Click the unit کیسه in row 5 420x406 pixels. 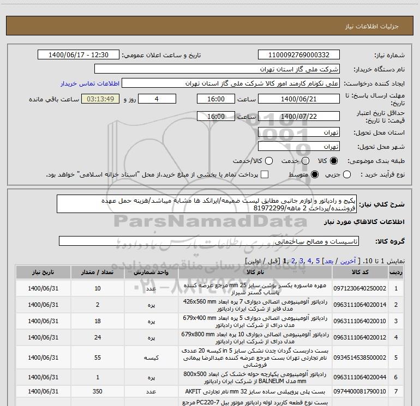pos(151,357)
